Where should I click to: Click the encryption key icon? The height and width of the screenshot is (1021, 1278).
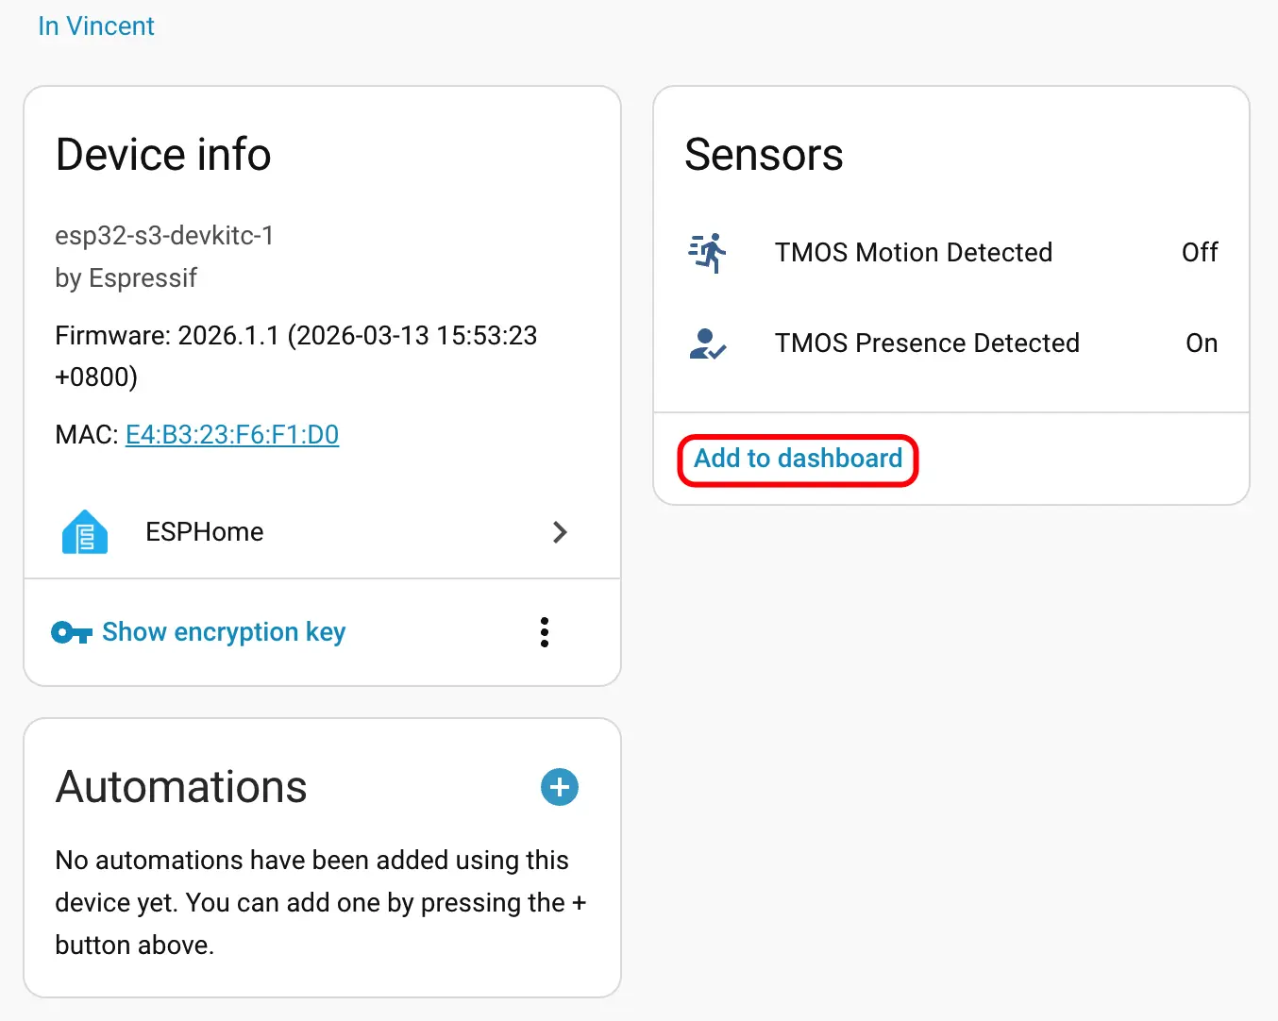71,632
